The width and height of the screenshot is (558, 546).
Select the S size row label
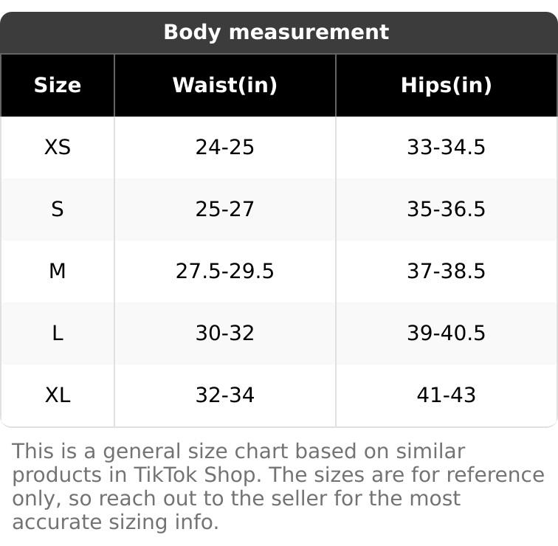tap(58, 210)
